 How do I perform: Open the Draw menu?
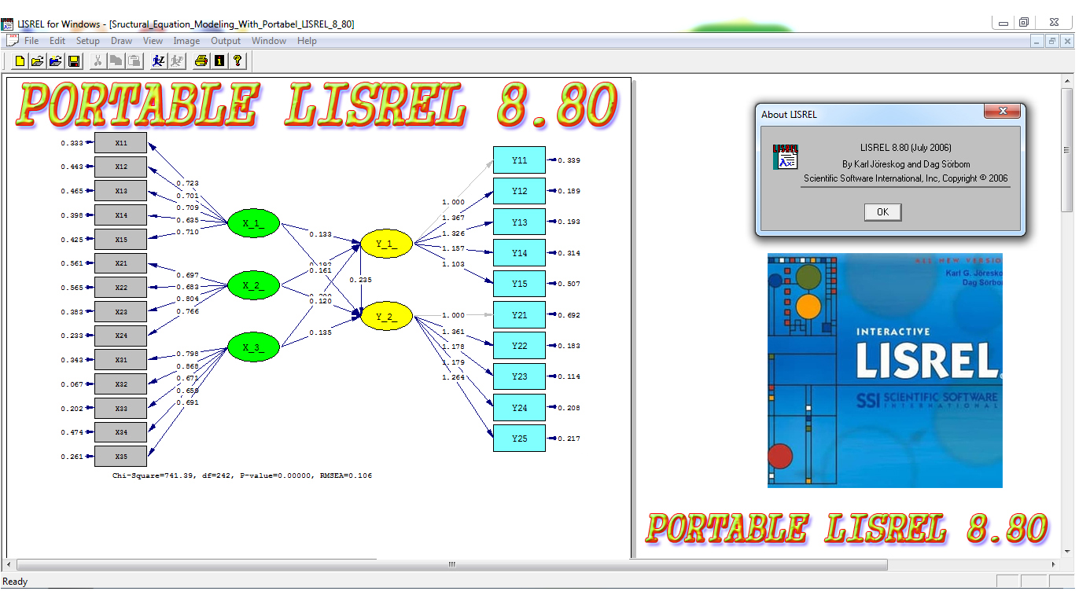click(x=121, y=41)
